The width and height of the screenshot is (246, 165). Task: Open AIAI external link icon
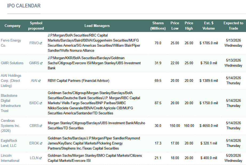coord(39,81)
